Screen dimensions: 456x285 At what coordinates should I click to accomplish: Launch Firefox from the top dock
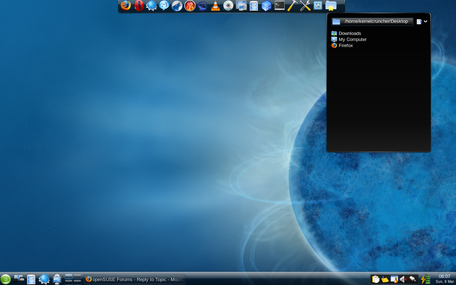pos(126,6)
